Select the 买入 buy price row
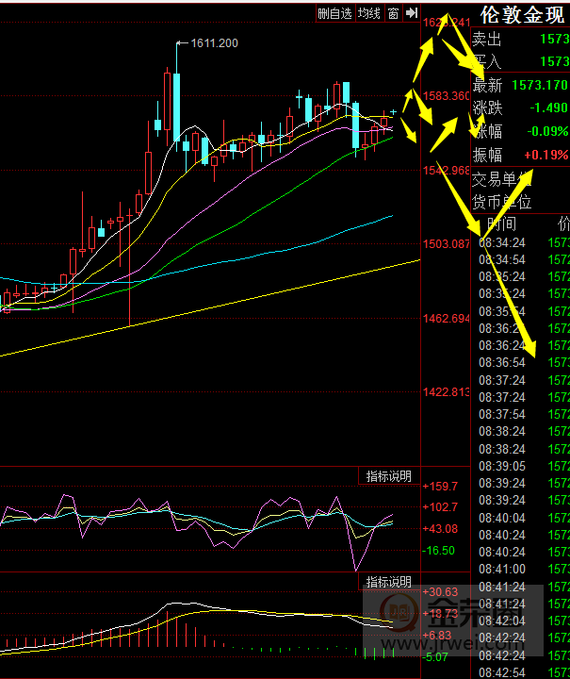The width and height of the screenshot is (570, 679). (x=520, y=61)
